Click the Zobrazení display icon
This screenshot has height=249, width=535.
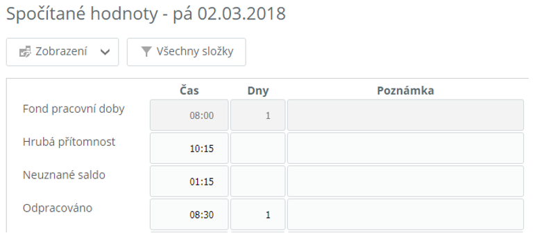point(25,52)
